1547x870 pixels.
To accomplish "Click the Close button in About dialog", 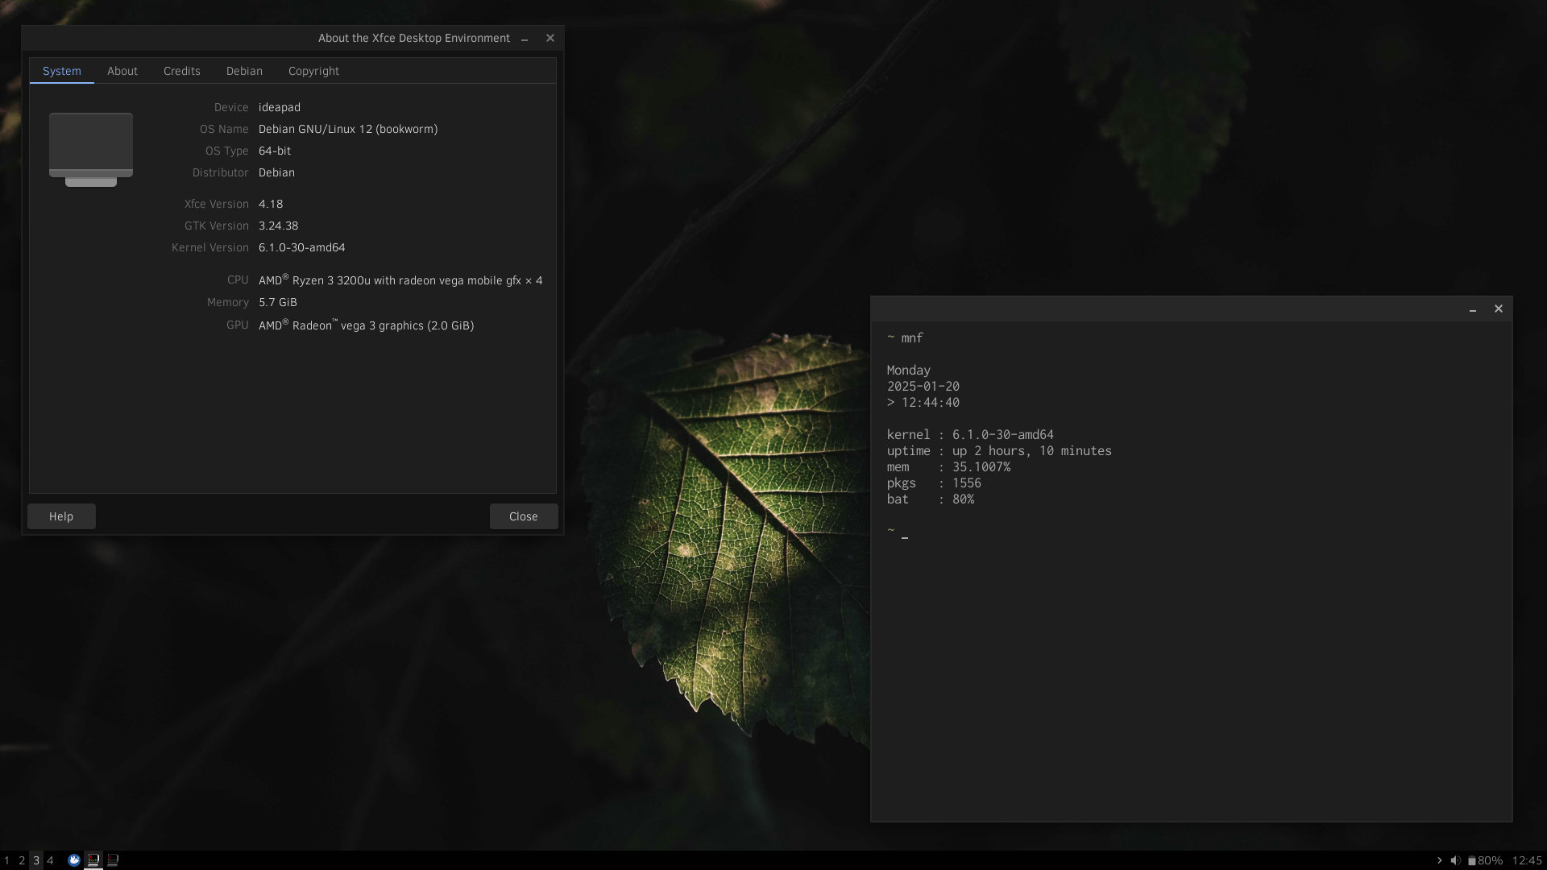I will pyautogui.click(x=524, y=516).
